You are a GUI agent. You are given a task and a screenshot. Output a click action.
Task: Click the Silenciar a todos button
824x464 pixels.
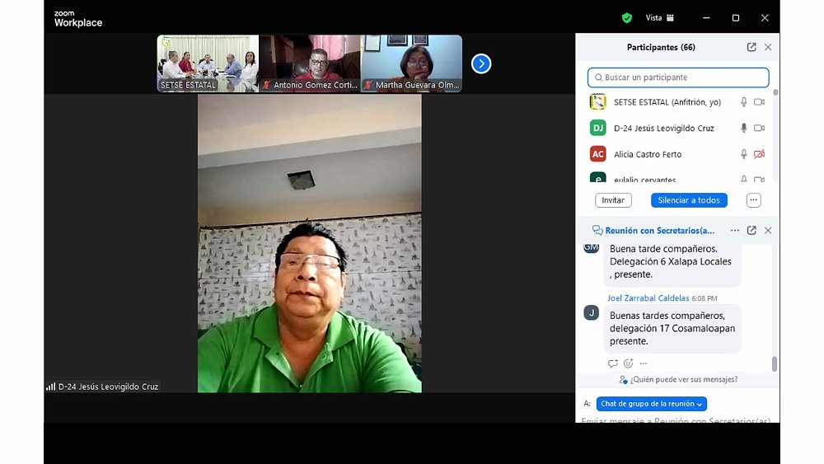pyautogui.click(x=689, y=200)
